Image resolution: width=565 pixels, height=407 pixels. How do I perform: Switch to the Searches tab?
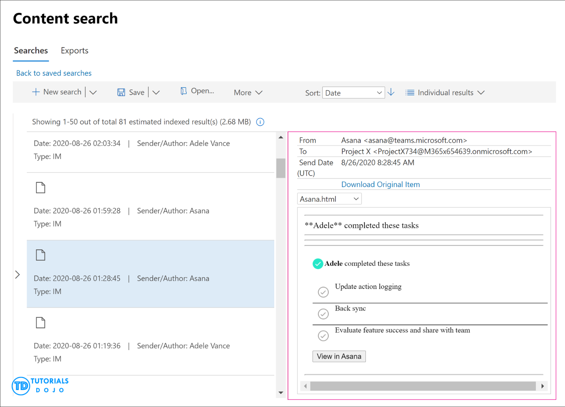(x=31, y=50)
